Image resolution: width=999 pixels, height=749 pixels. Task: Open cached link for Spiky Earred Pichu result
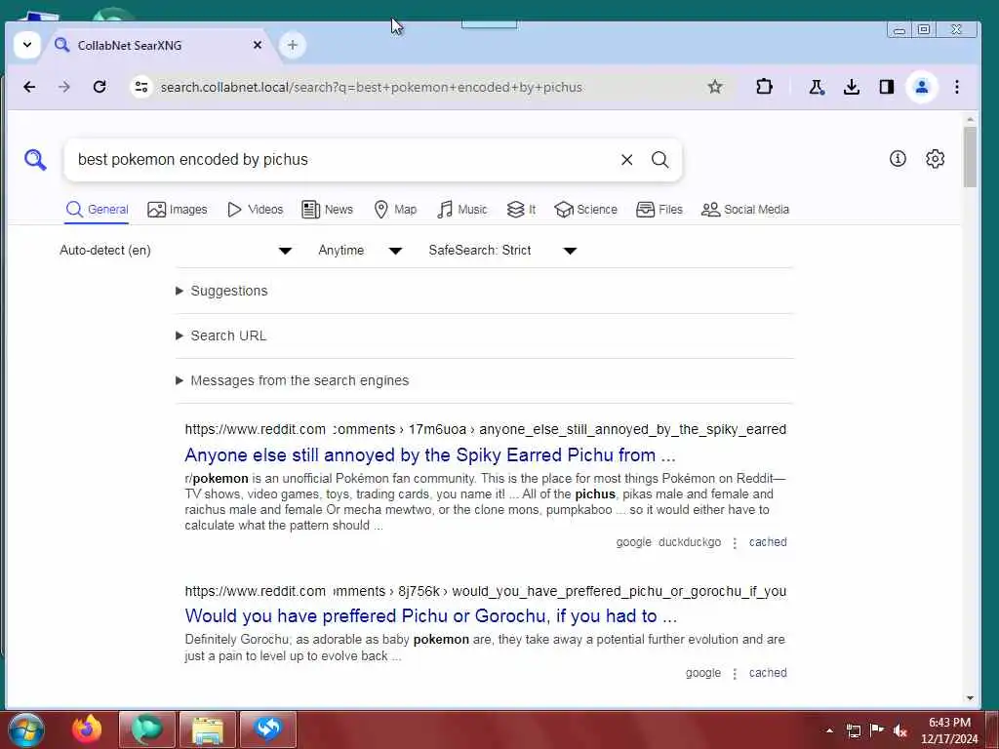768,542
